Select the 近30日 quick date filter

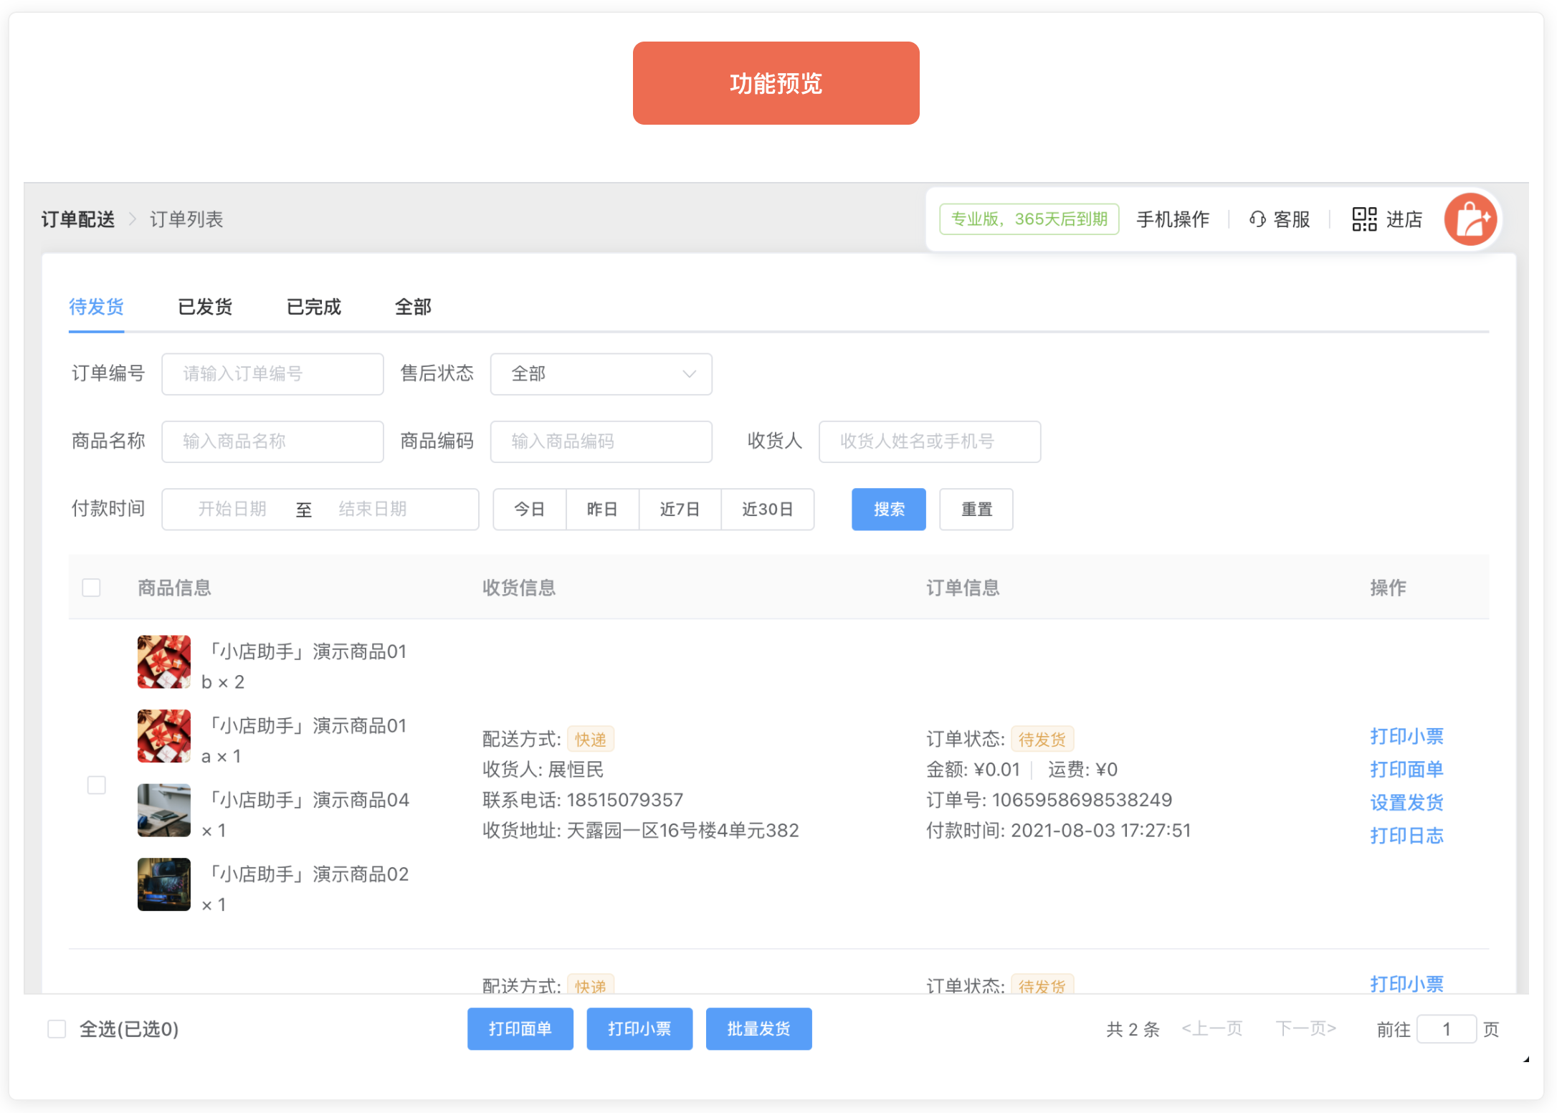[768, 510]
